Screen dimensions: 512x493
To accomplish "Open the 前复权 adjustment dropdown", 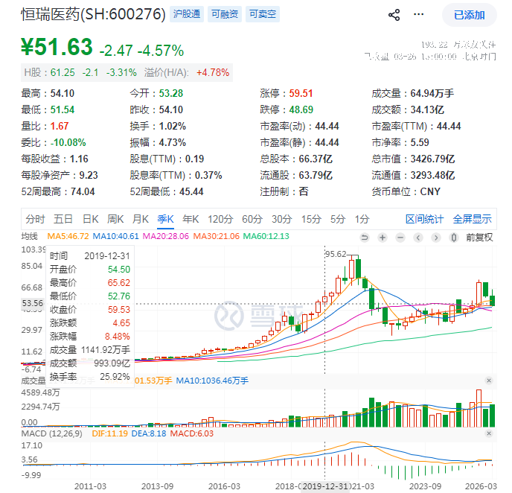I will 479,238.
